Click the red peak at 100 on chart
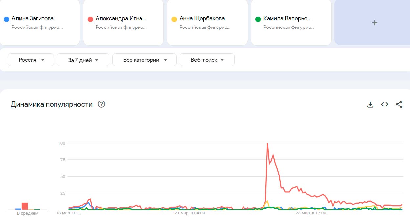The height and width of the screenshot is (221, 410). (267, 144)
